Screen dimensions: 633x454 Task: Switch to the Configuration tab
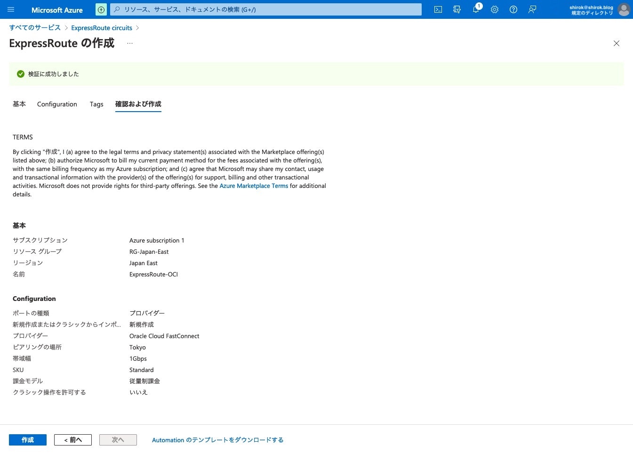coord(57,104)
